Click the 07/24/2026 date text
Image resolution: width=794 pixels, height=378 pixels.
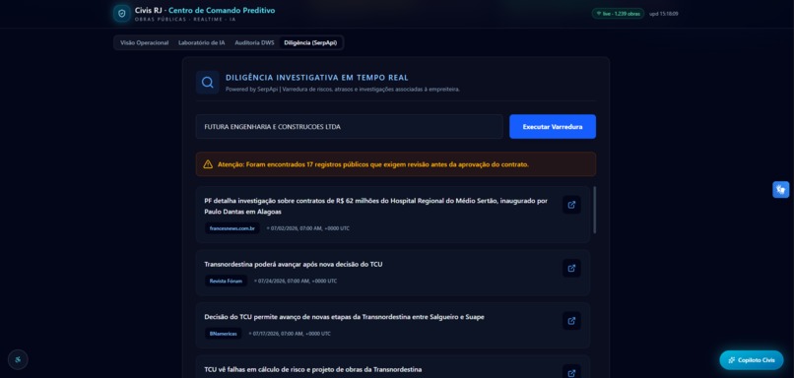tap(297, 281)
